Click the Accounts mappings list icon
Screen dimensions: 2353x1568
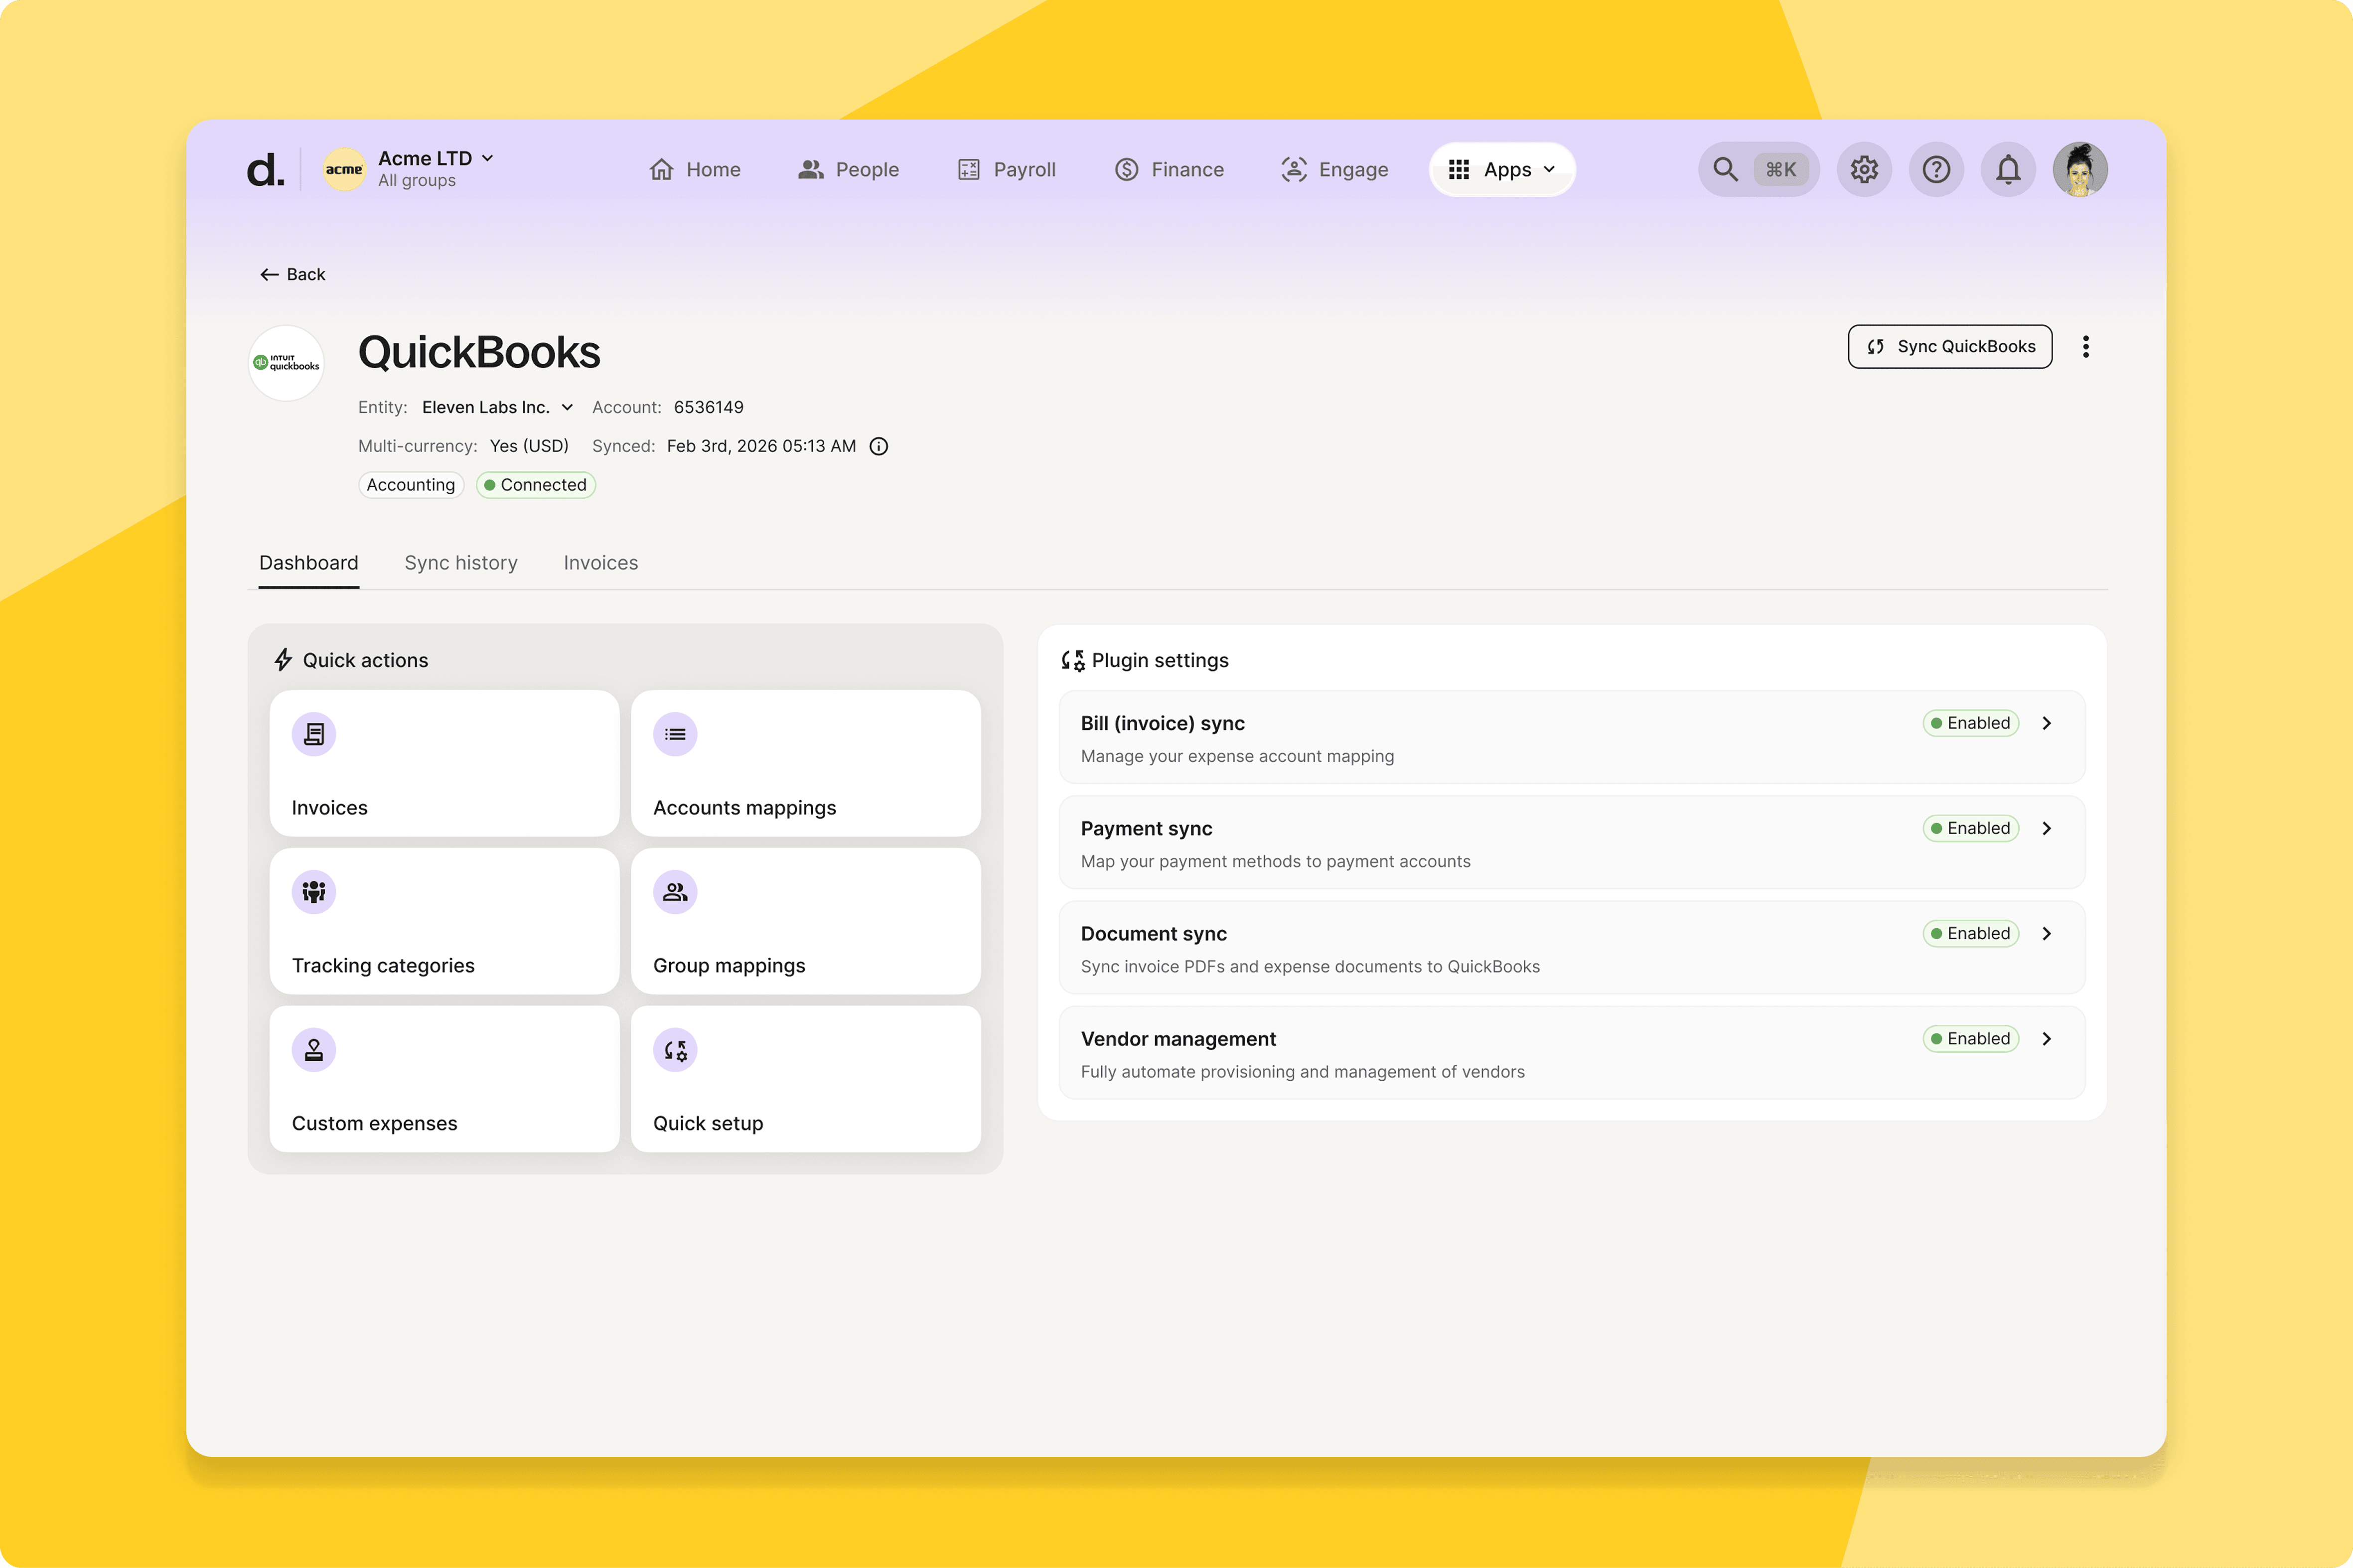[675, 734]
